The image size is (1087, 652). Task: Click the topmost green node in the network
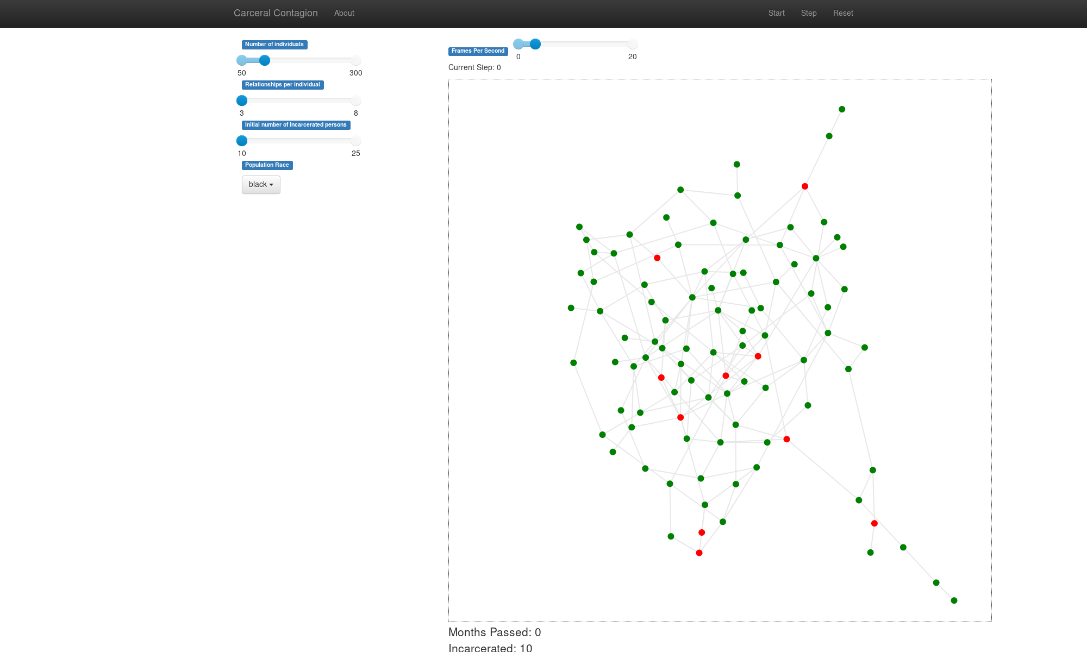tap(842, 109)
